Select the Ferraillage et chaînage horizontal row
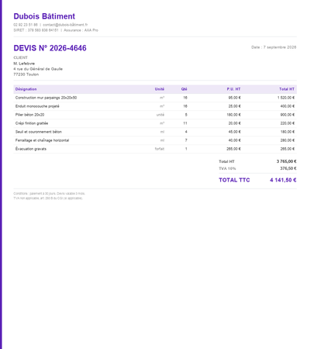The height and width of the screenshot is (349, 310). [155, 140]
